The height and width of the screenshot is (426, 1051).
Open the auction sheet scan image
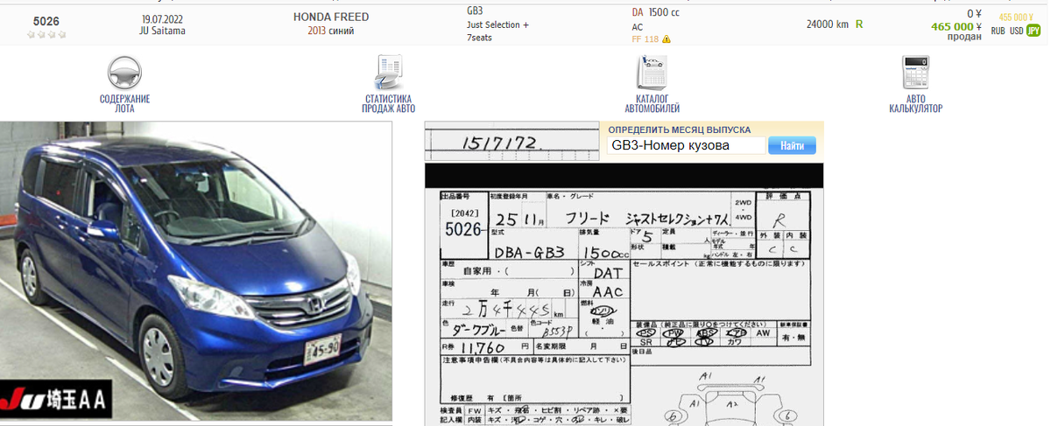tap(624, 294)
